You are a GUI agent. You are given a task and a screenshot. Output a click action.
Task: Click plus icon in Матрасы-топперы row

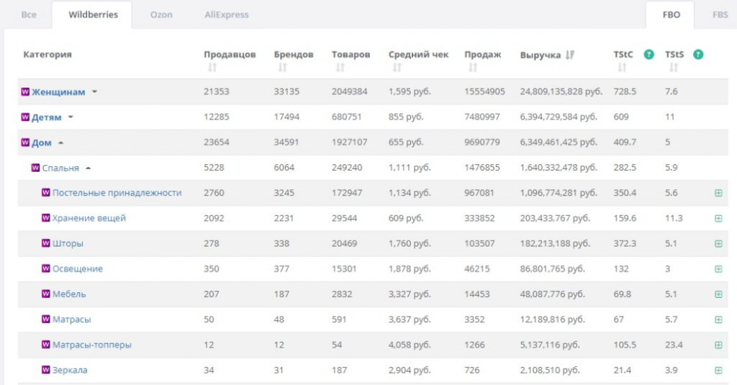tap(718, 345)
